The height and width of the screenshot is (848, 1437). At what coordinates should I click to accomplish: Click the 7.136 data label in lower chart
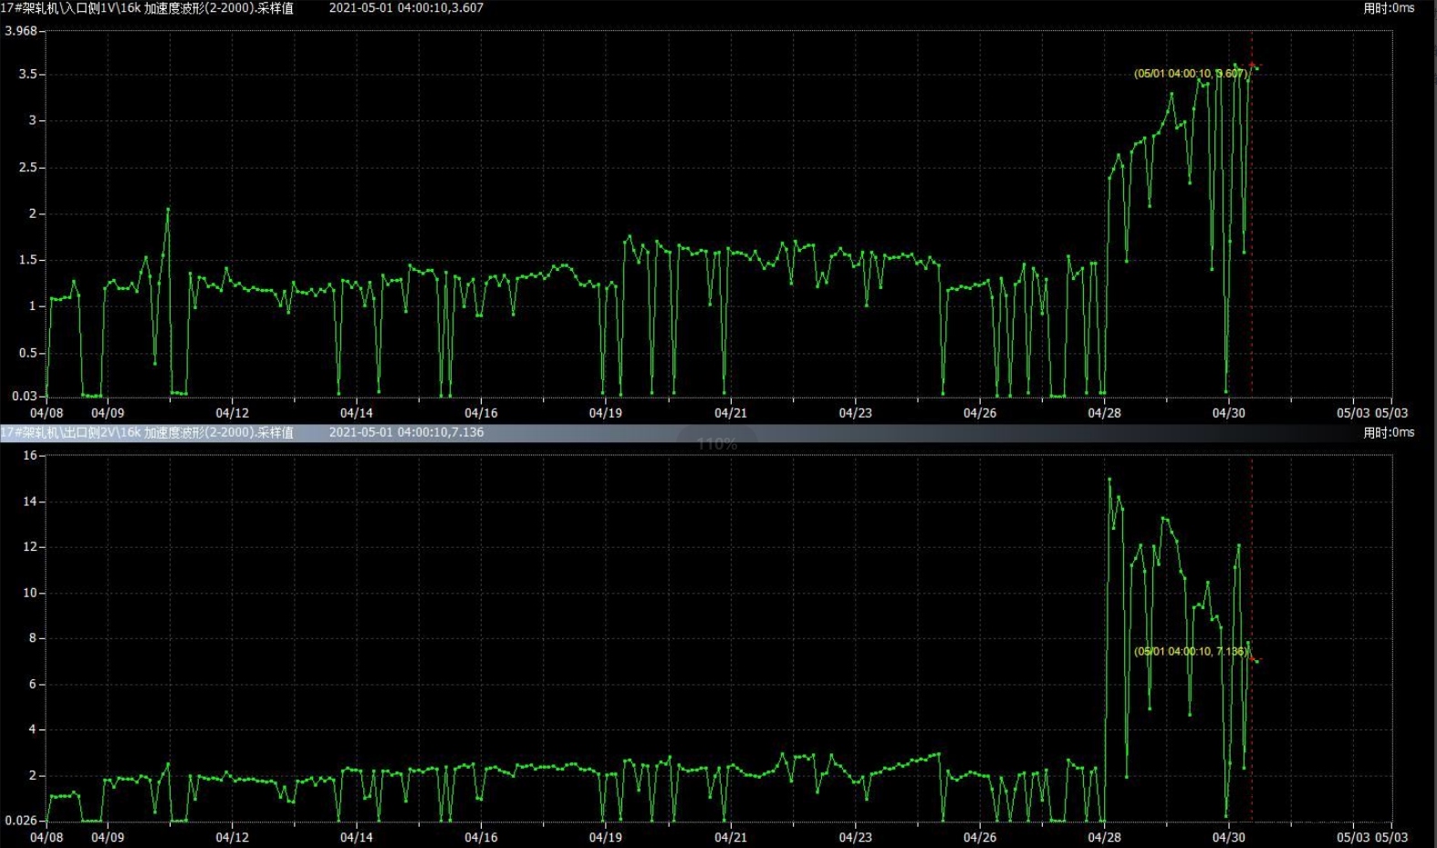(x=1190, y=652)
